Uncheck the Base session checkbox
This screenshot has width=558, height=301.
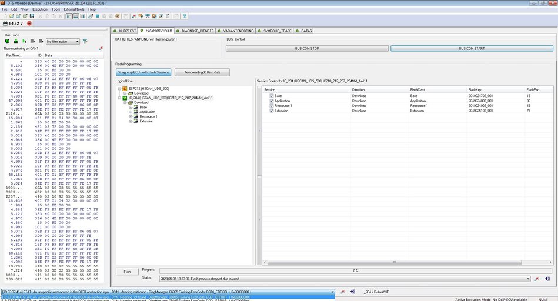pyautogui.click(x=271, y=95)
